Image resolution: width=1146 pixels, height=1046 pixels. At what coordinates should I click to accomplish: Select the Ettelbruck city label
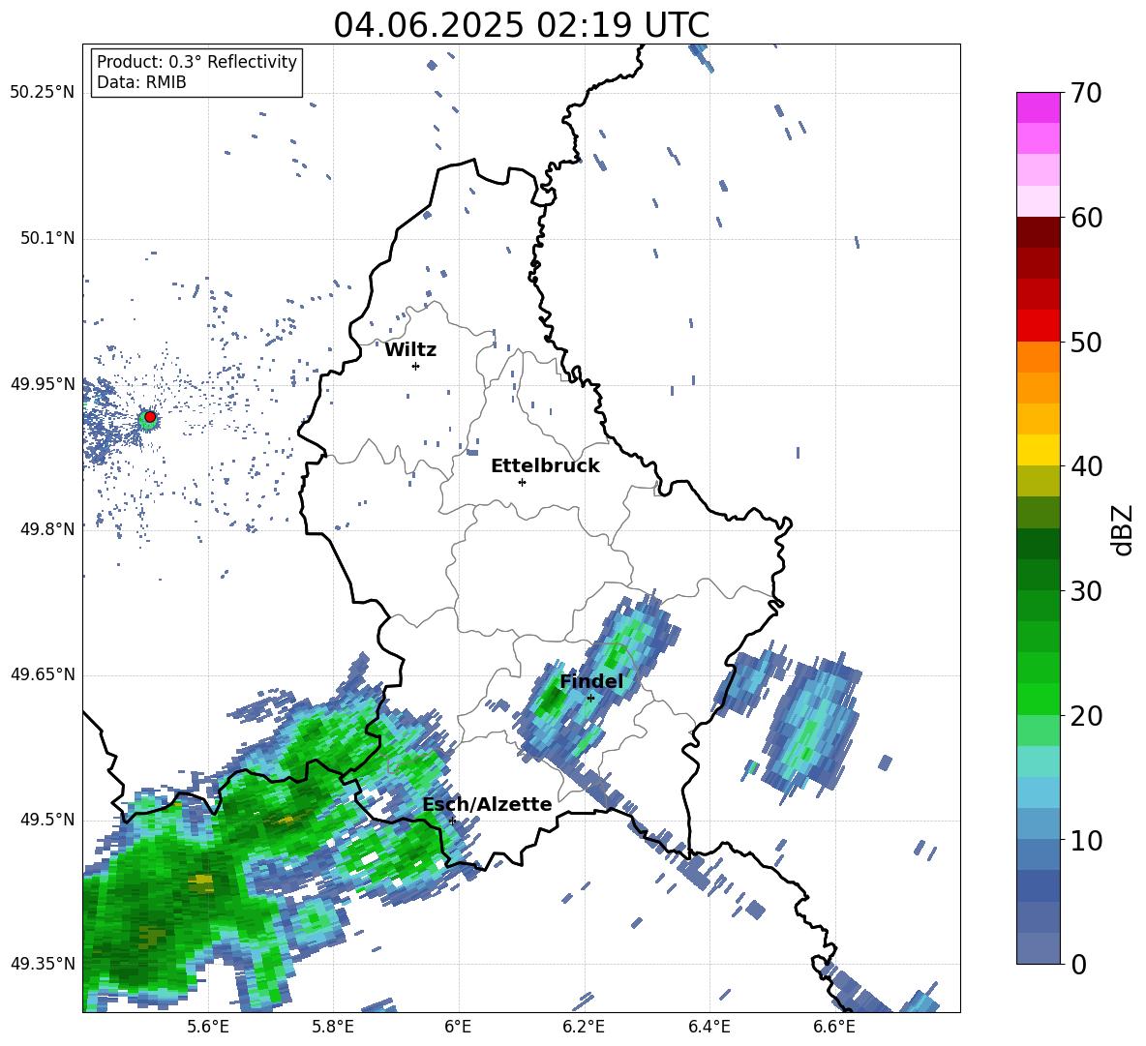point(545,466)
